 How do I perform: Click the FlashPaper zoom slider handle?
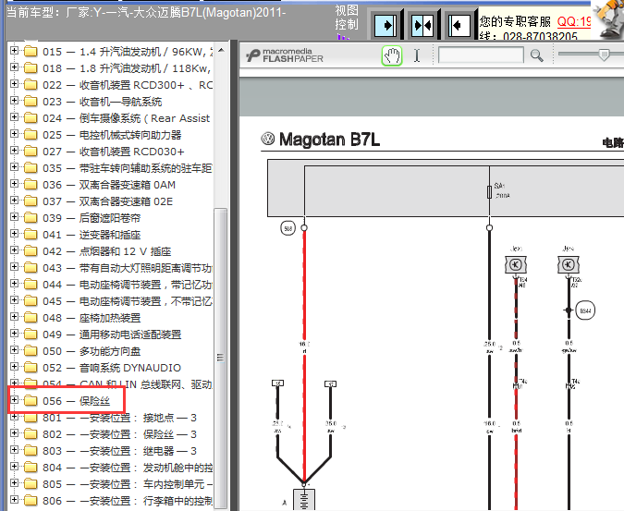pyautogui.click(x=604, y=55)
